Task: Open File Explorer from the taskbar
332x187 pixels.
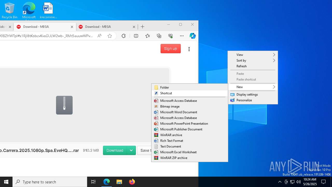Action: point(119,182)
